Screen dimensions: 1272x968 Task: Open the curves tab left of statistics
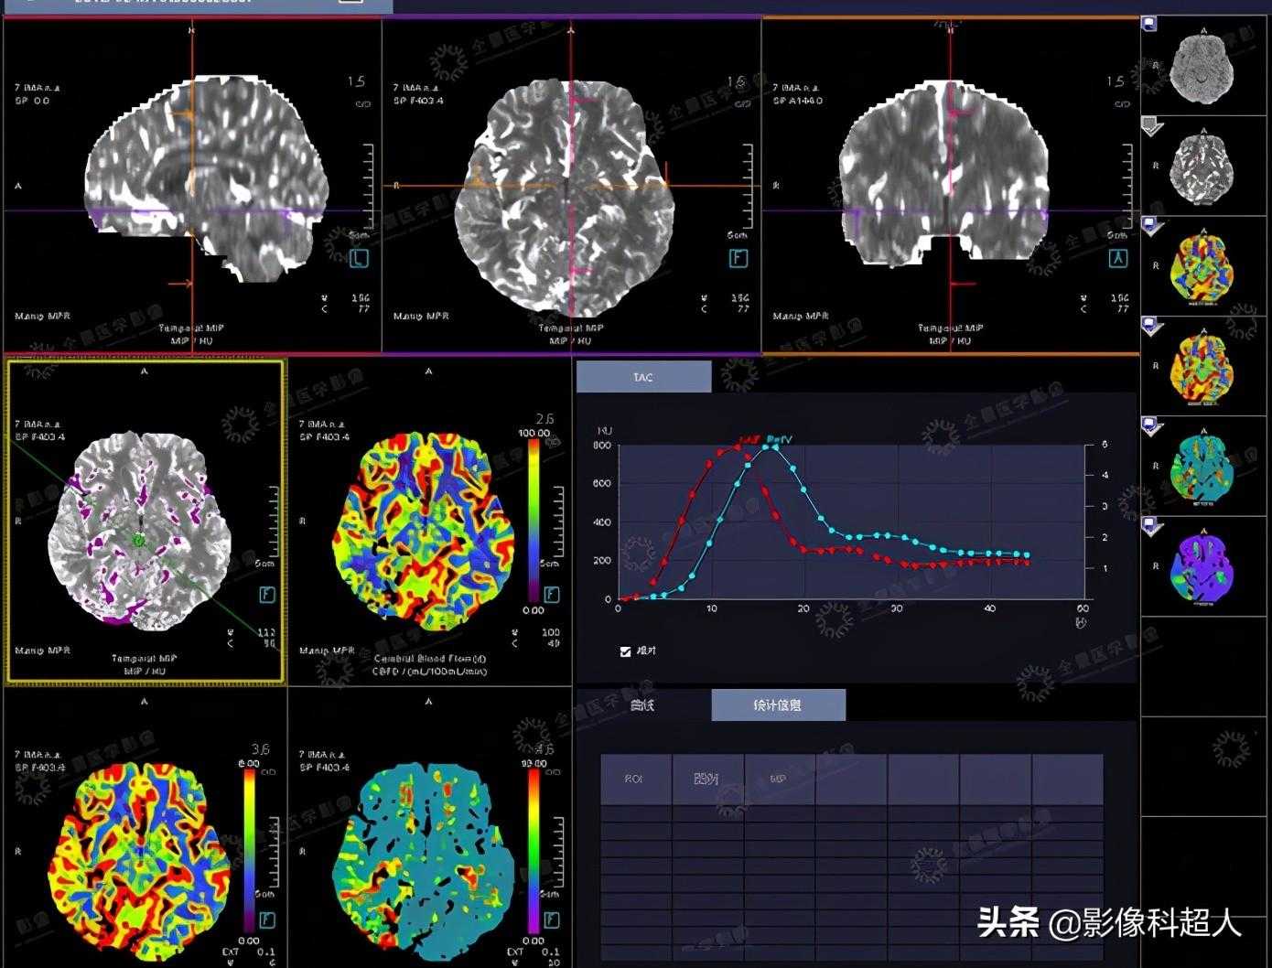pyautogui.click(x=643, y=705)
